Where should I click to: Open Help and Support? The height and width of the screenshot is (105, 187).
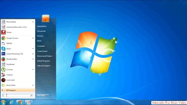pyautogui.click(x=44, y=66)
